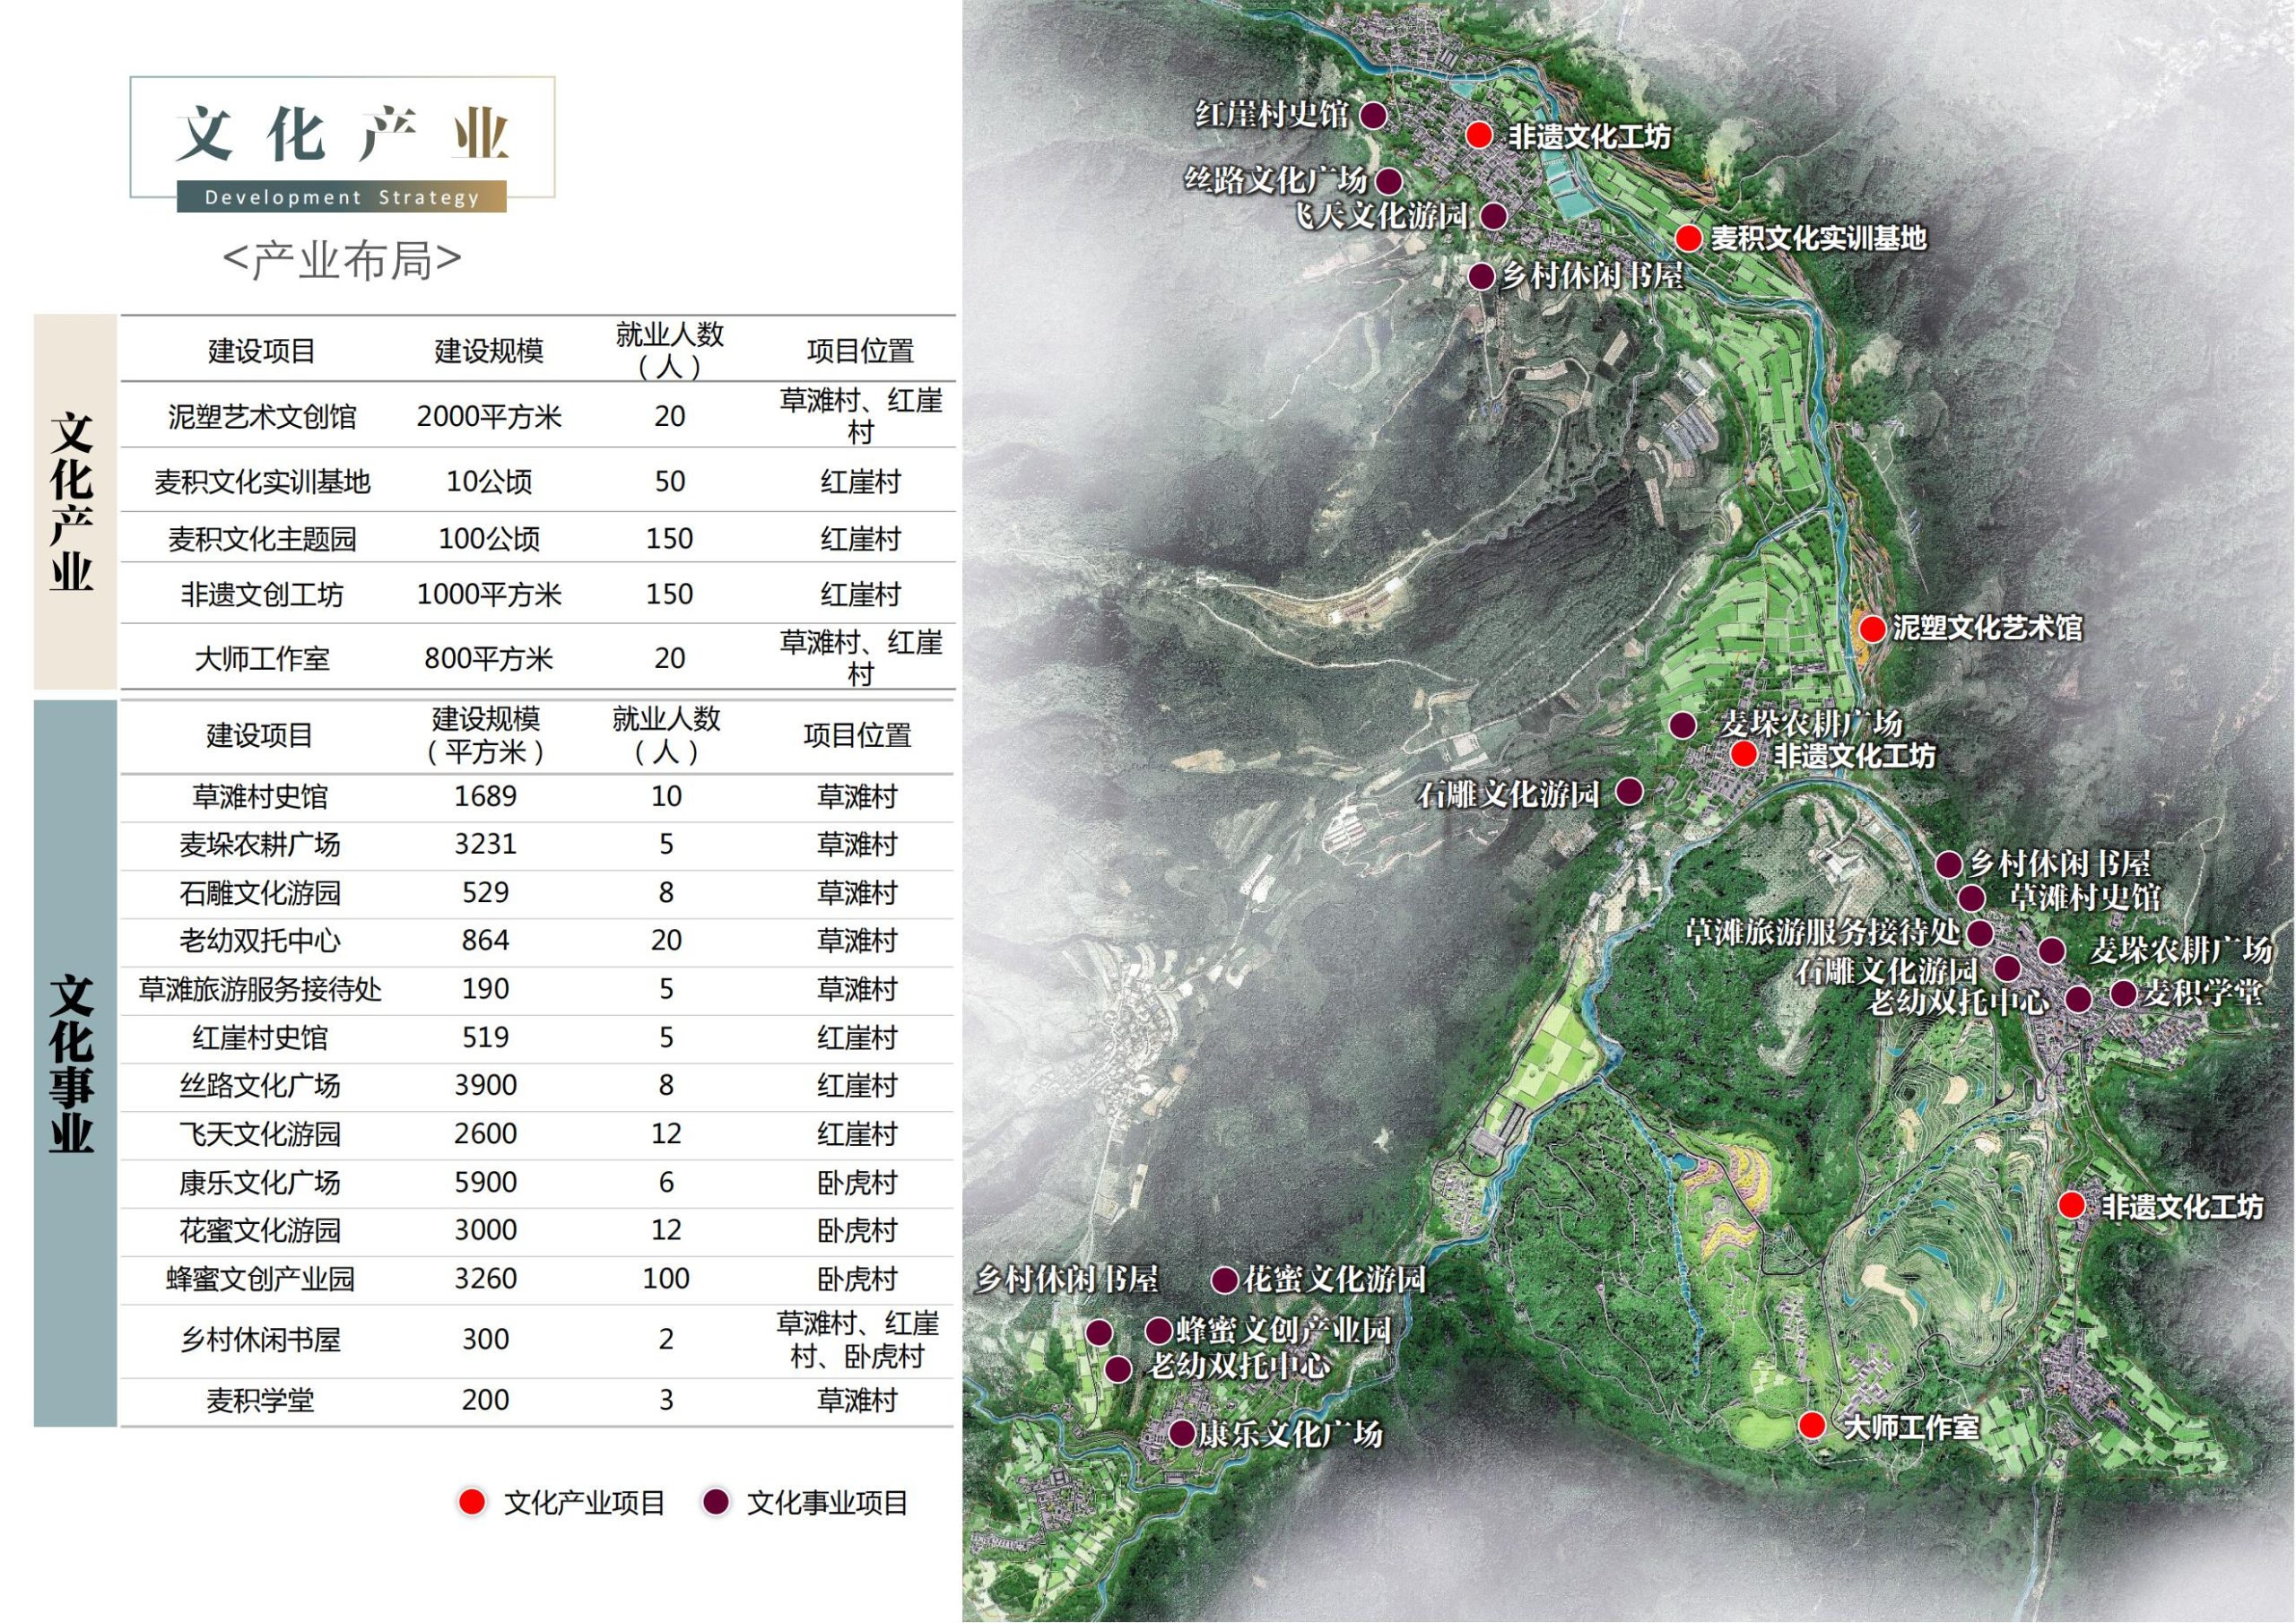Screen dimensions: 2296x1623
Task: Click the large 文化产业 page title
Action: [342, 133]
